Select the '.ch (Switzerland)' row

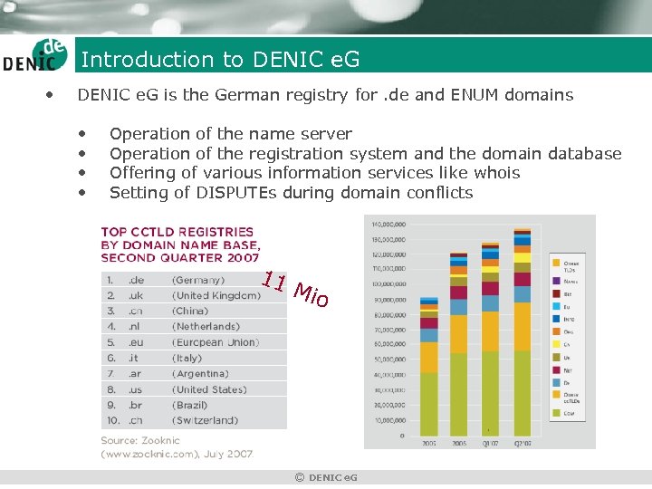(194, 421)
